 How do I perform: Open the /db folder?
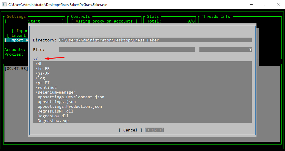(x=39, y=64)
